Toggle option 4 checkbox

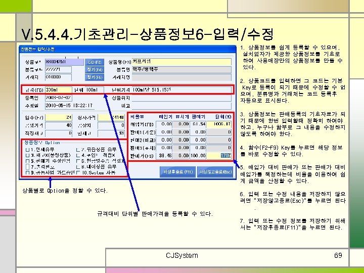pos(78,155)
